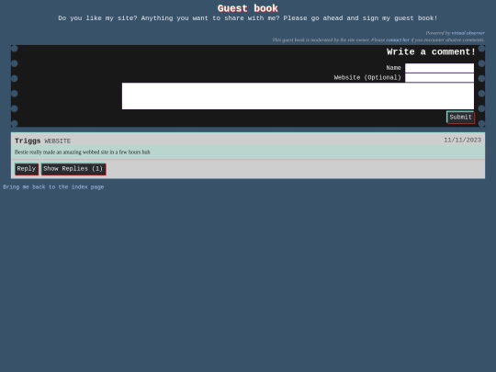This screenshot has width=496, height=372.
Task: Open Triggs' WEBSITE link
Action: tap(58, 141)
